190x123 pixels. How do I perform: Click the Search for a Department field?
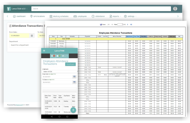pyautogui.click(x=27, y=45)
